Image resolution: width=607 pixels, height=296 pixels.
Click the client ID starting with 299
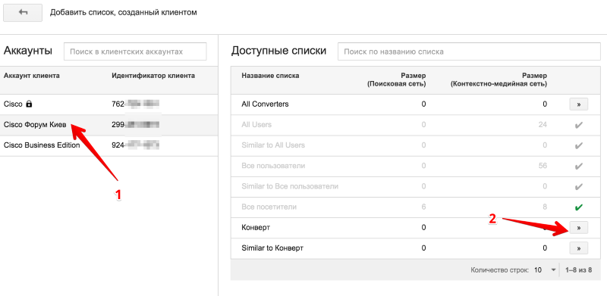pos(136,124)
